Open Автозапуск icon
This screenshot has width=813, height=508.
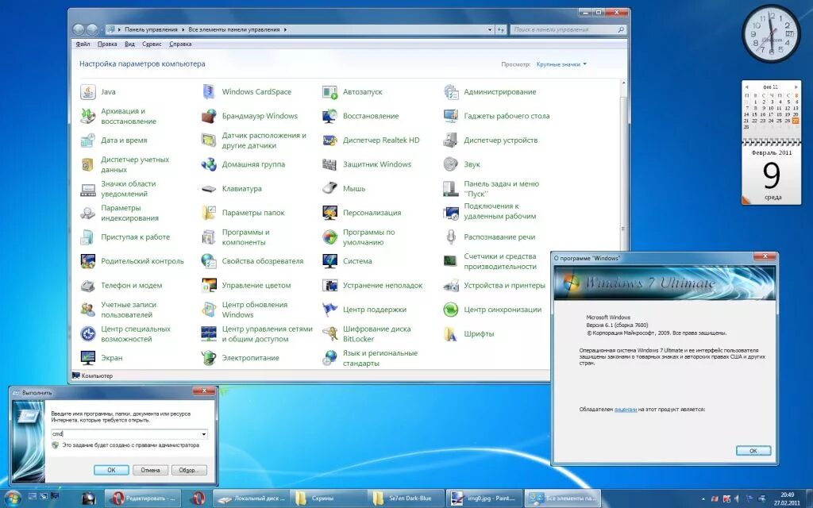329,92
